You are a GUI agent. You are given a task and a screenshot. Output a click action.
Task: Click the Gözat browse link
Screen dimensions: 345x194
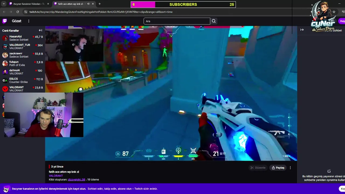pyautogui.click(x=16, y=21)
